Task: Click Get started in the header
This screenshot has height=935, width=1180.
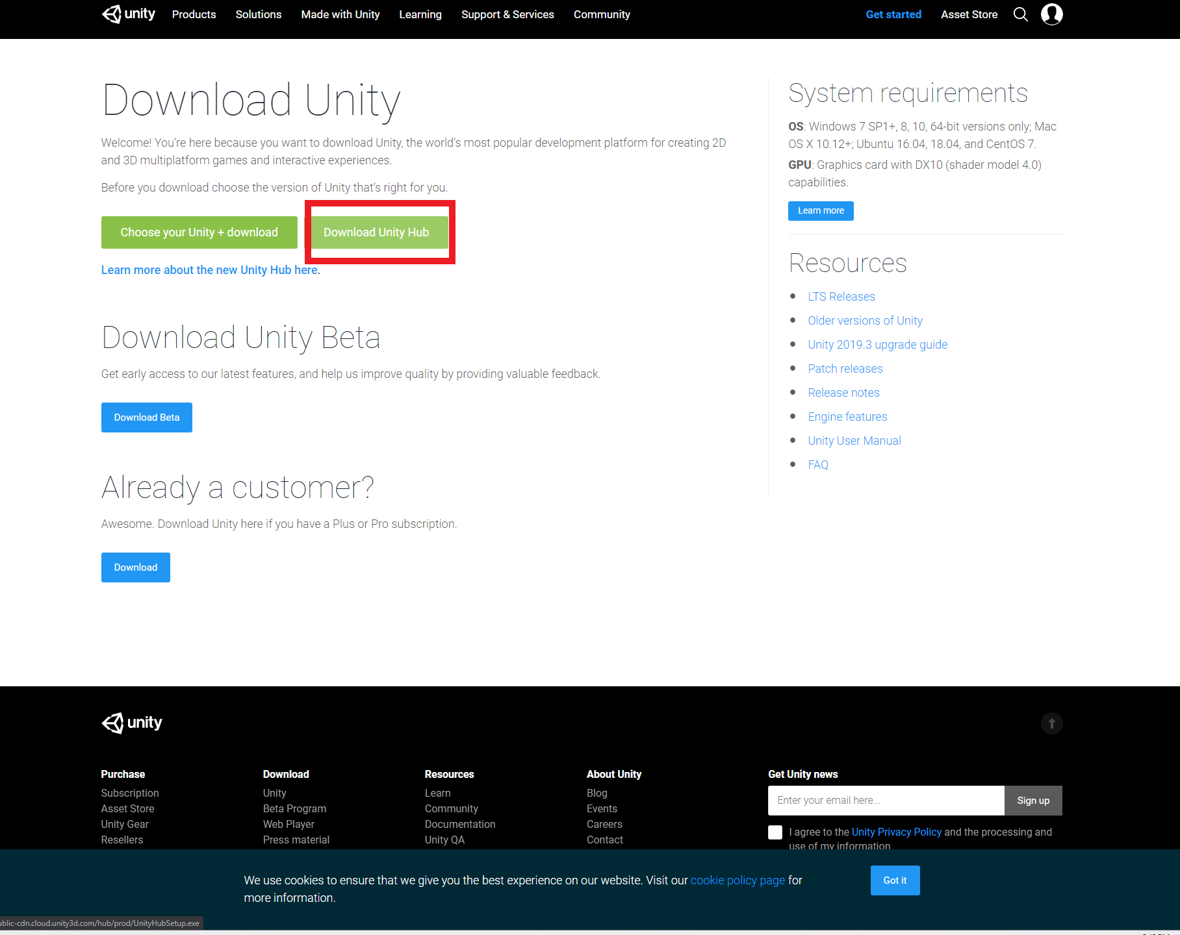Action: coord(893,14)
